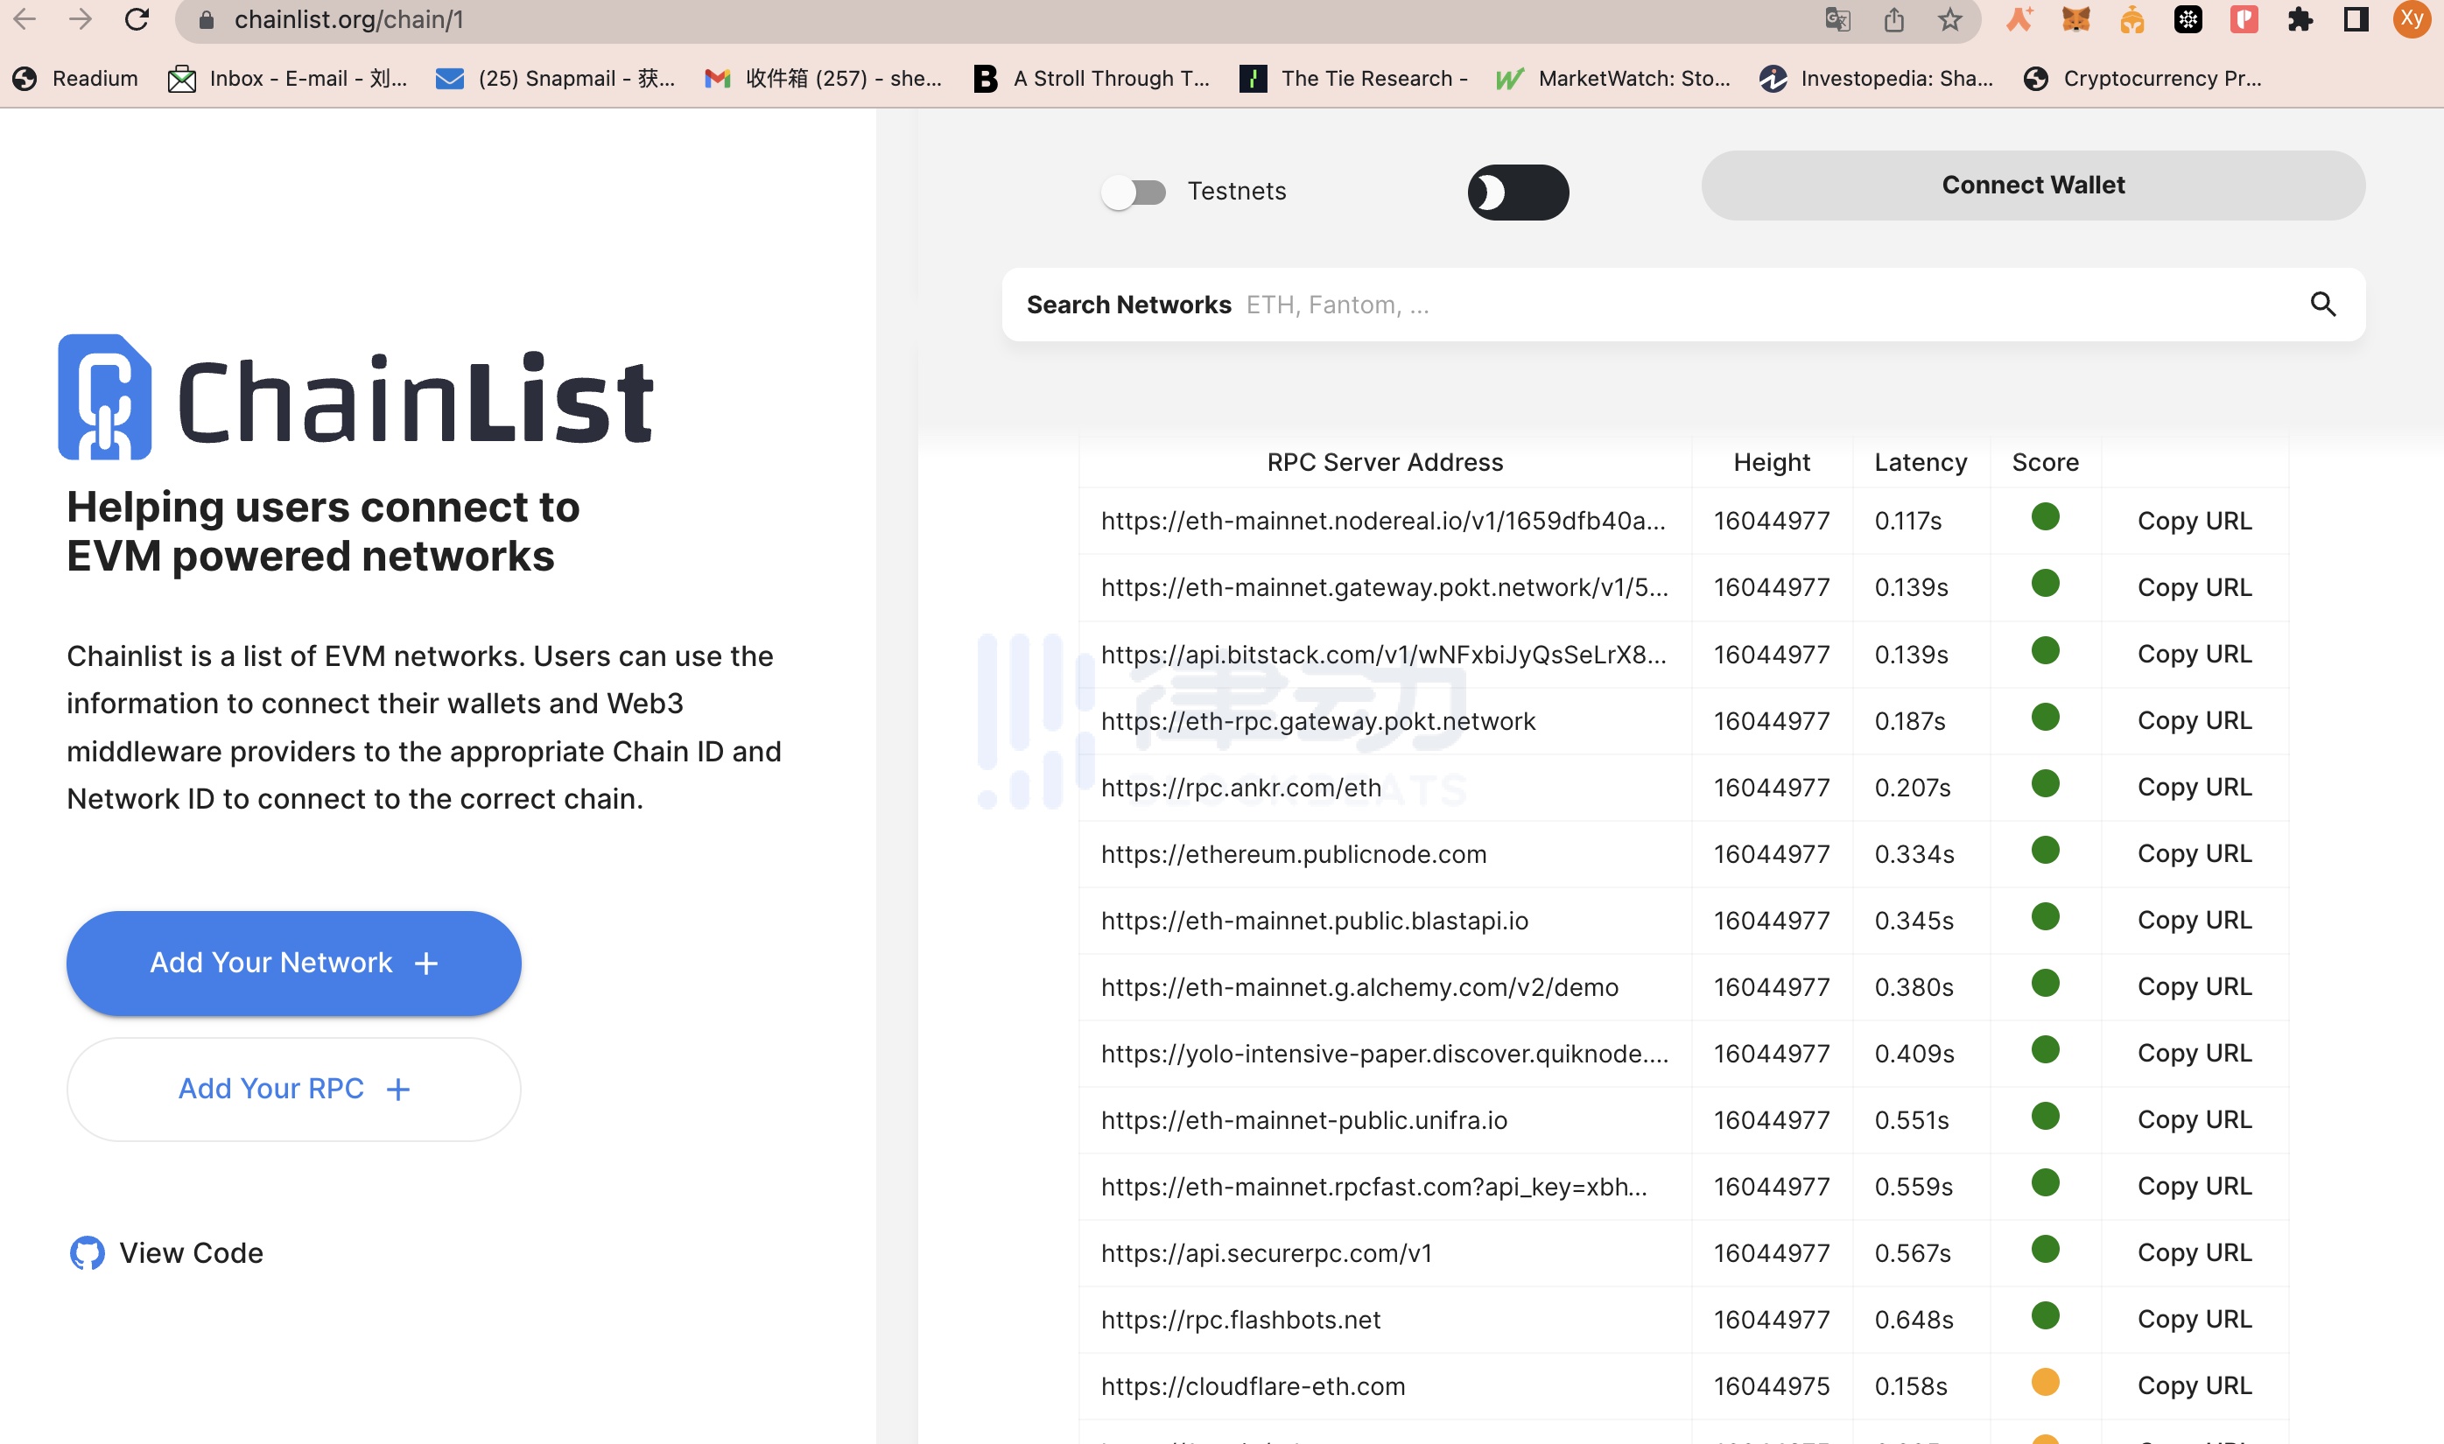Open the Investopedia bookmark
The image size is (2444, 1444).
(x=1877, y=79)
